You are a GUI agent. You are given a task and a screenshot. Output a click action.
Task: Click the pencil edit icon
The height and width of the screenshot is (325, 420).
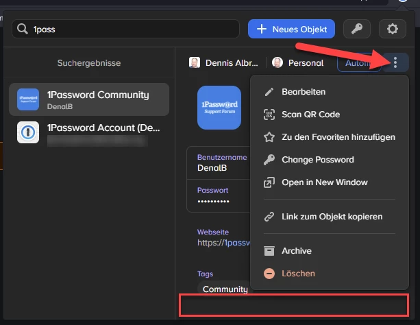269,92
